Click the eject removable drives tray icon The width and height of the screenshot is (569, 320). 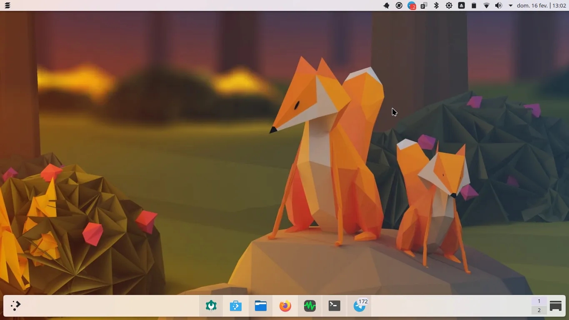click(462, 5)
